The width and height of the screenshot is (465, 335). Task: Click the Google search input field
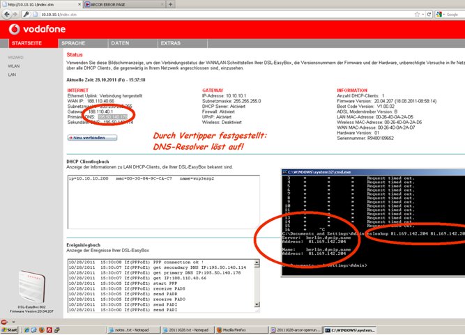(x=455, y=14)
